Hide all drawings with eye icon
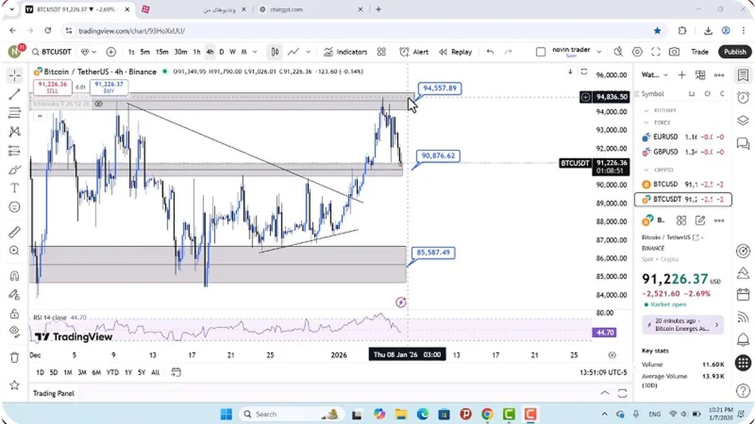Screen dimensions: 755x424 (x=14, y=331)
